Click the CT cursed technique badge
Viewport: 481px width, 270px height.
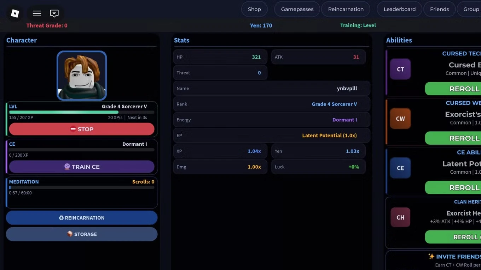pos(400,69)
